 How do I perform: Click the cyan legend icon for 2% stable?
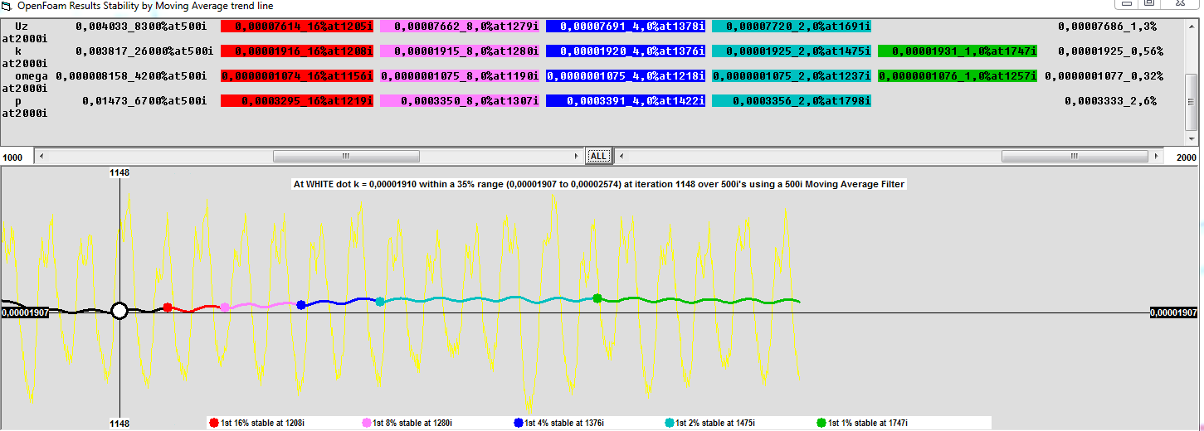click(x=670, y=423)
